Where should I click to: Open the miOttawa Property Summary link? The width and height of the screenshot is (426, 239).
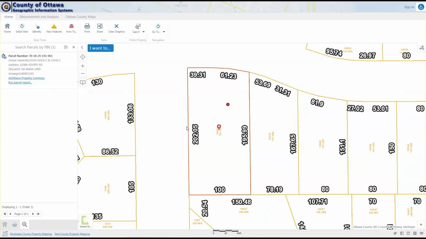click(26, 78)
